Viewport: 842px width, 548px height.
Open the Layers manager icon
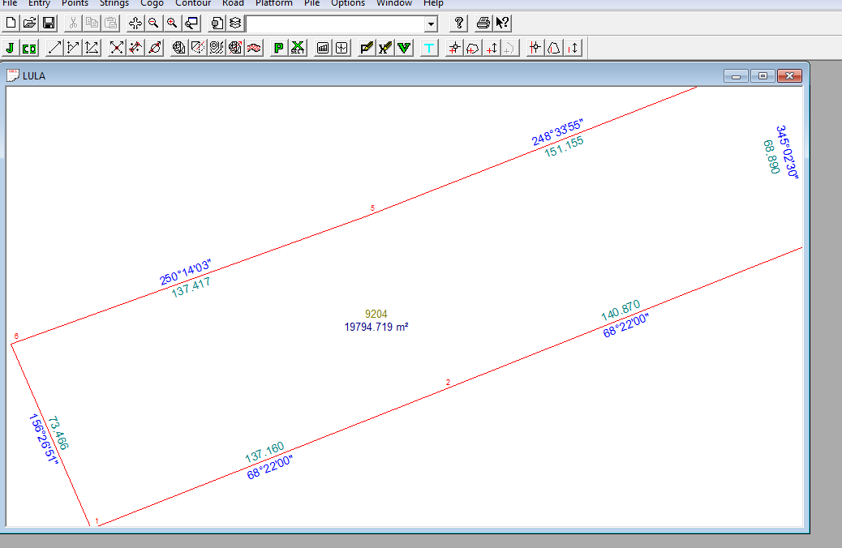[234, 23]
